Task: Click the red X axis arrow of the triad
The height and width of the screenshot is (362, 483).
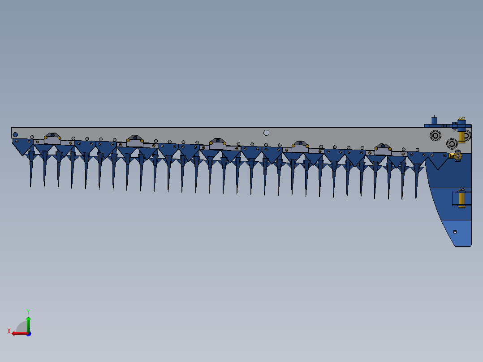Action: click(x=19, y=334)
